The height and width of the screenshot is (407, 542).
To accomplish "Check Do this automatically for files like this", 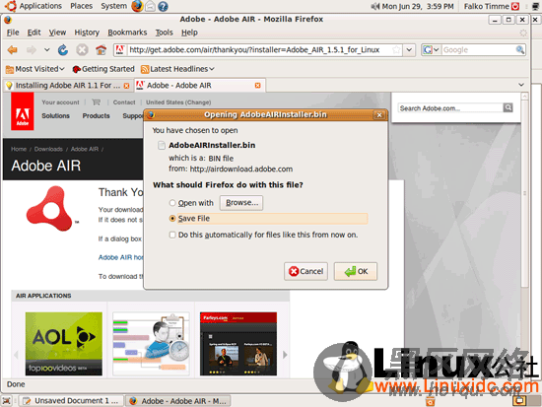I will pyautogui.click(x=172, y=235).
